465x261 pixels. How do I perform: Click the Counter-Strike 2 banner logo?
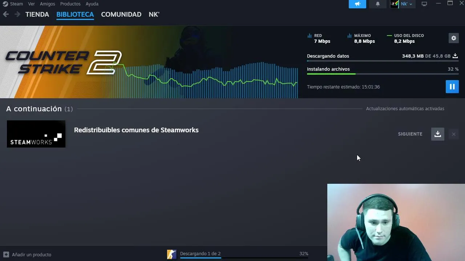point(64,62)
